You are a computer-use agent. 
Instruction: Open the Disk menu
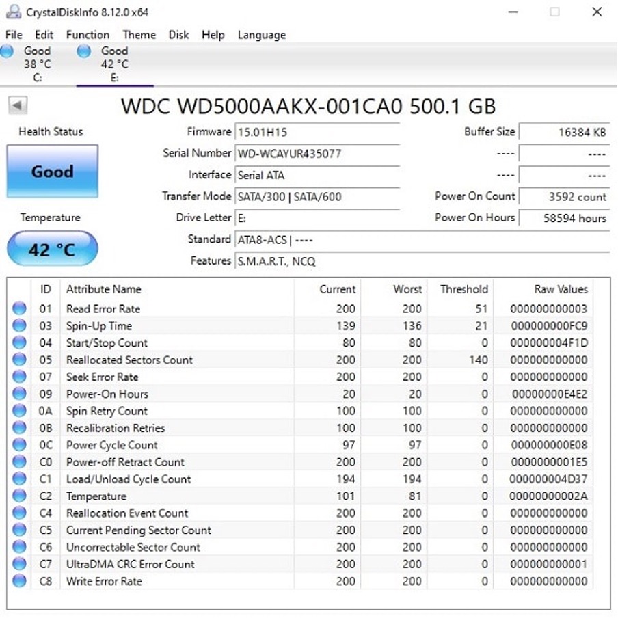[178, 35]
